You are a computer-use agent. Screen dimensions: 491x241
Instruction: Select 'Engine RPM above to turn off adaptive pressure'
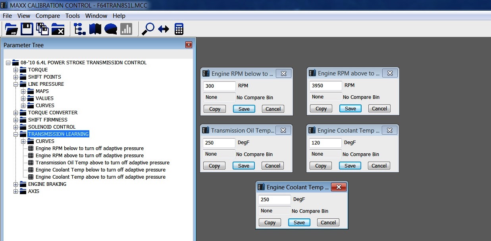tap(90, 156)
